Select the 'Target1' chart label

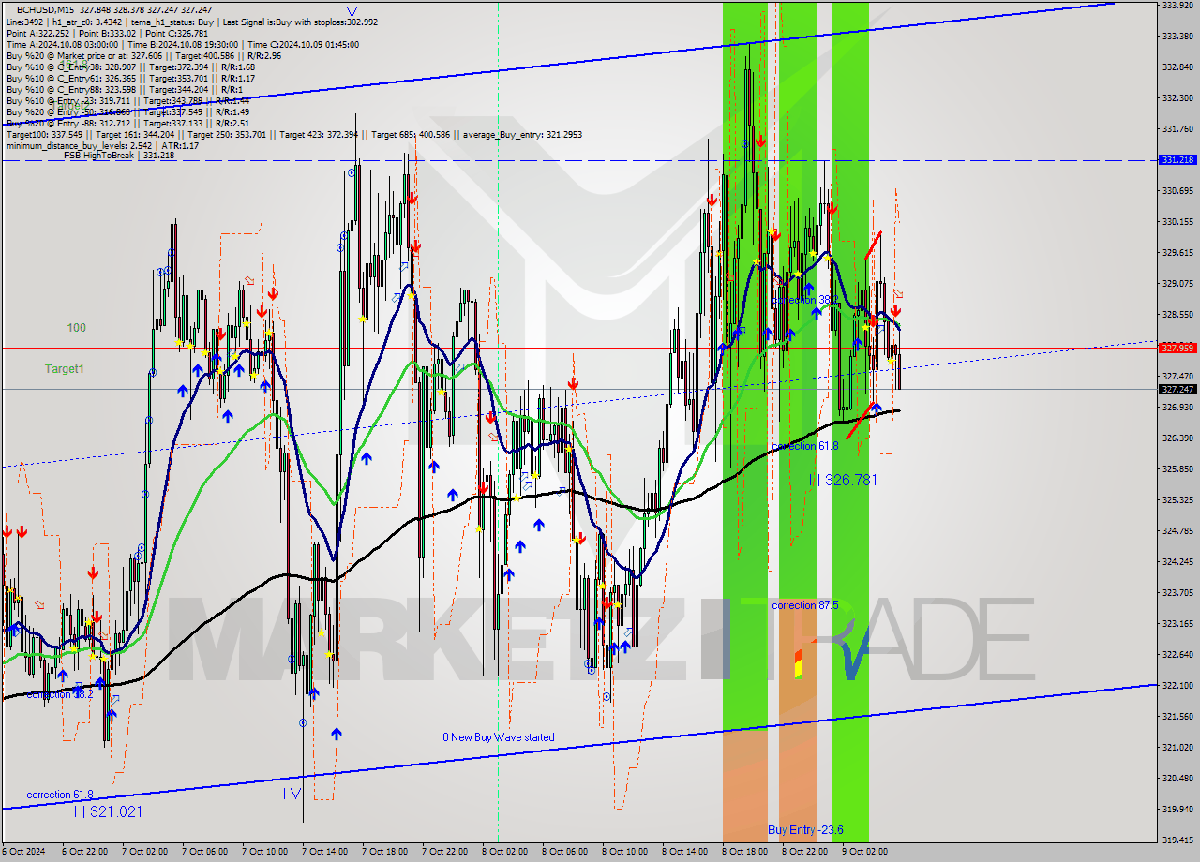coord(64,369)
